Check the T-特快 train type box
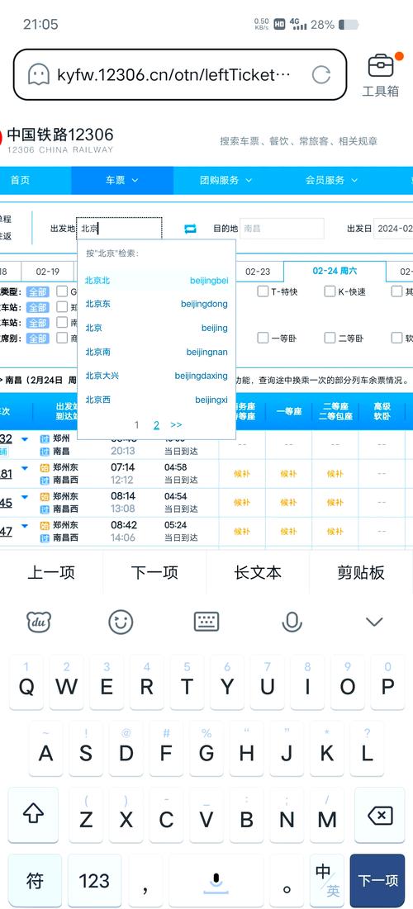 (x=263, y=291)
